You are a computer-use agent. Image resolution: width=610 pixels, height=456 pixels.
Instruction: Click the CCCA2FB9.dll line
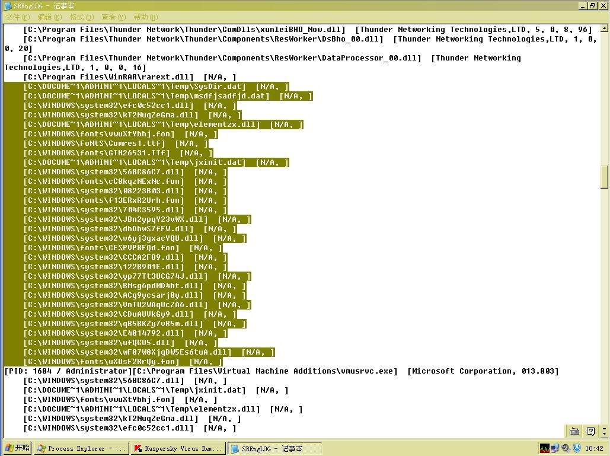pos(125,257)
